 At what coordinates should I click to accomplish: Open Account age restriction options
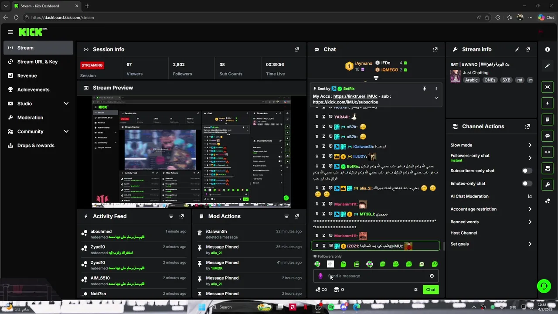click(491, 209)
